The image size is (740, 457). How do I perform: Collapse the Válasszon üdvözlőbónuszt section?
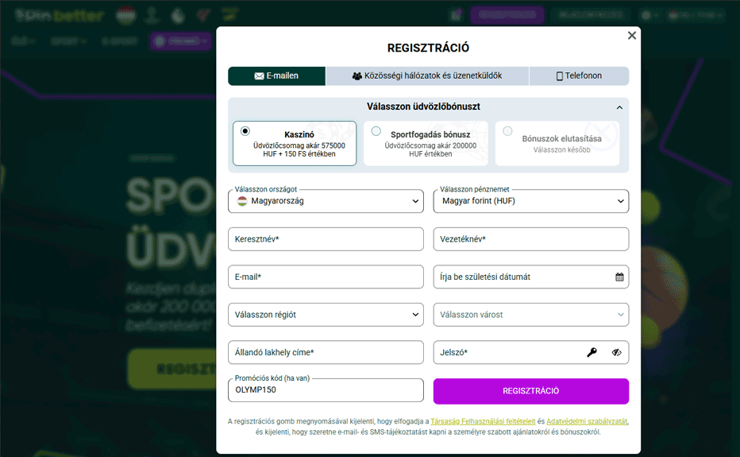(619, 107)
